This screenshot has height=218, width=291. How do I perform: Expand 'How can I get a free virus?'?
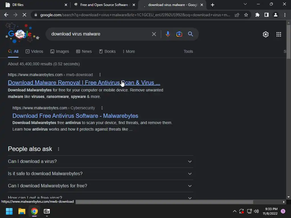coord(100,197)
